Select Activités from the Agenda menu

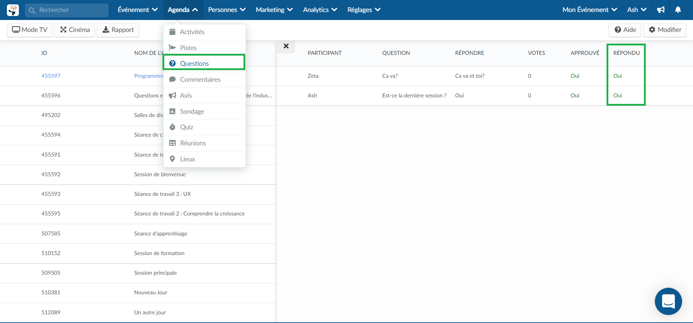coord(205,32)
